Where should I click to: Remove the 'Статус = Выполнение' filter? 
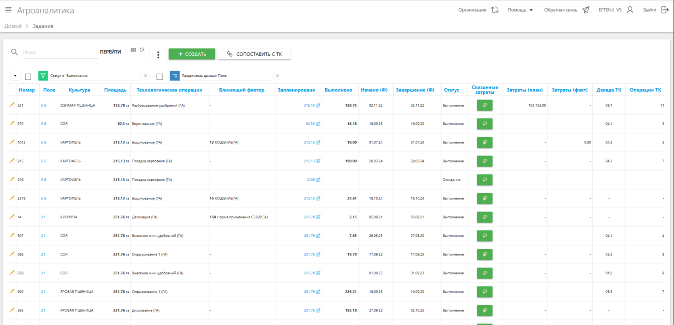click(x=145, y=76)
